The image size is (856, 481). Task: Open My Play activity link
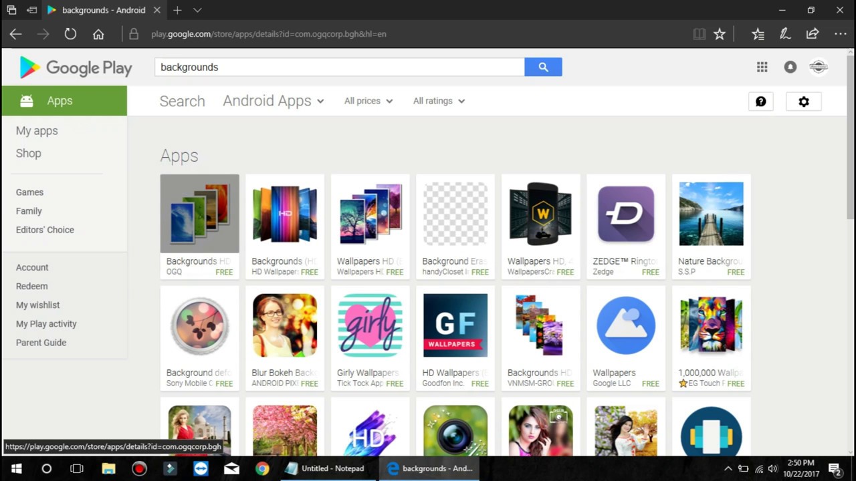click(x=46, y=324)
